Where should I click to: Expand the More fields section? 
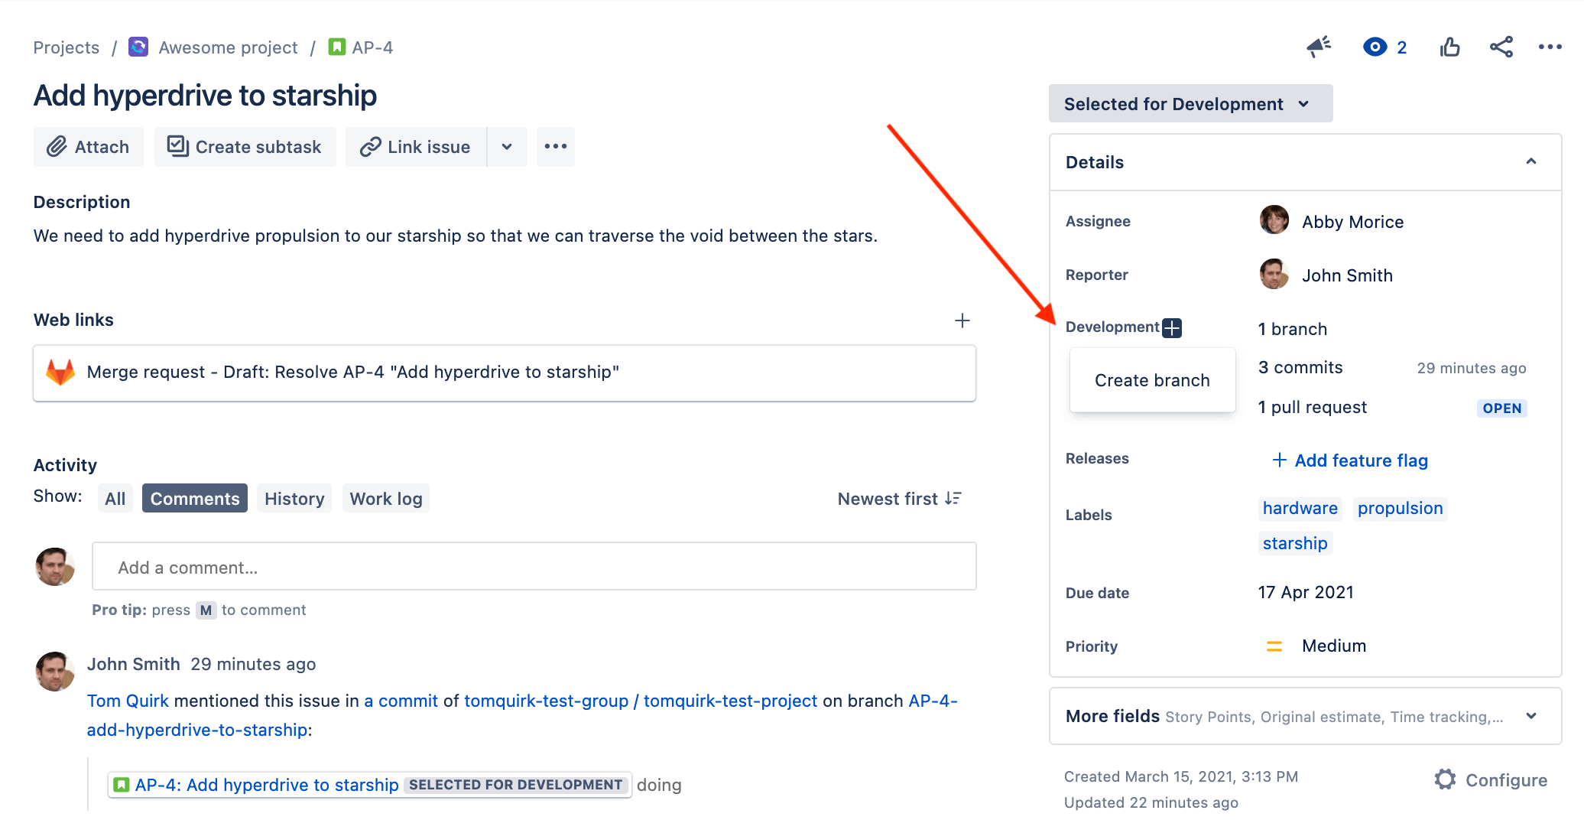[x=1531, y=716]
